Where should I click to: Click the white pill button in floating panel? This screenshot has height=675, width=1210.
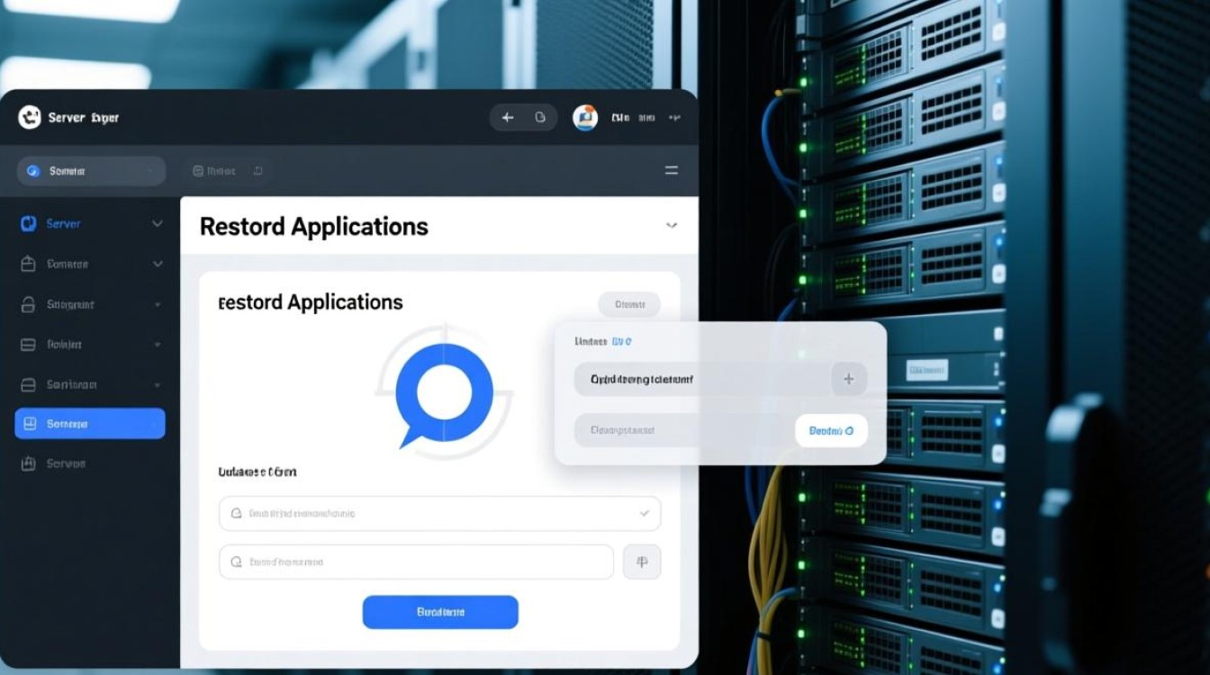point(831,431)
